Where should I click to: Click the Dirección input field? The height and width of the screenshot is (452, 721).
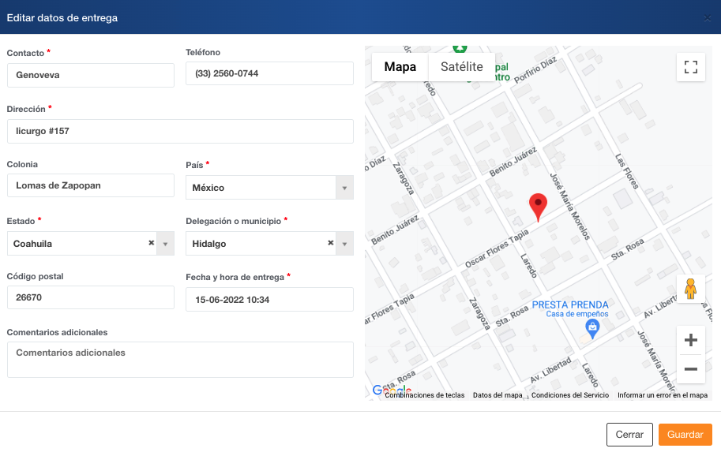pos(180,131)
